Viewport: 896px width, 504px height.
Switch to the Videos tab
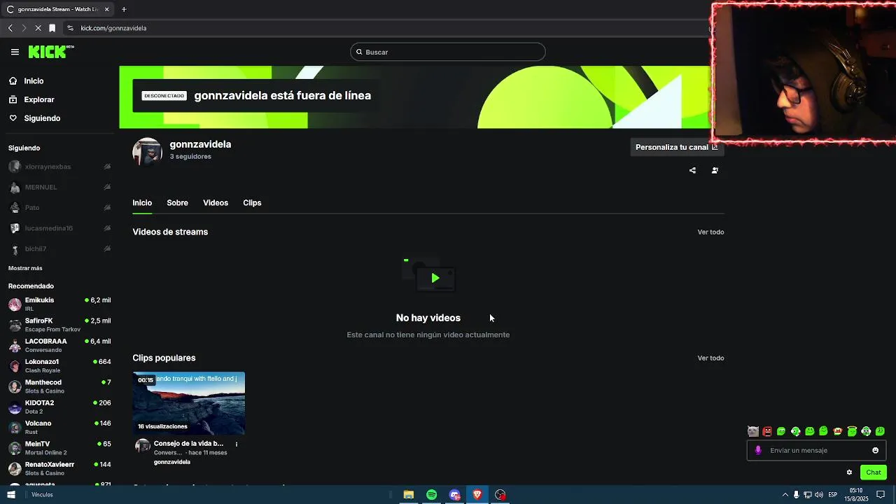tap(216, 203)
